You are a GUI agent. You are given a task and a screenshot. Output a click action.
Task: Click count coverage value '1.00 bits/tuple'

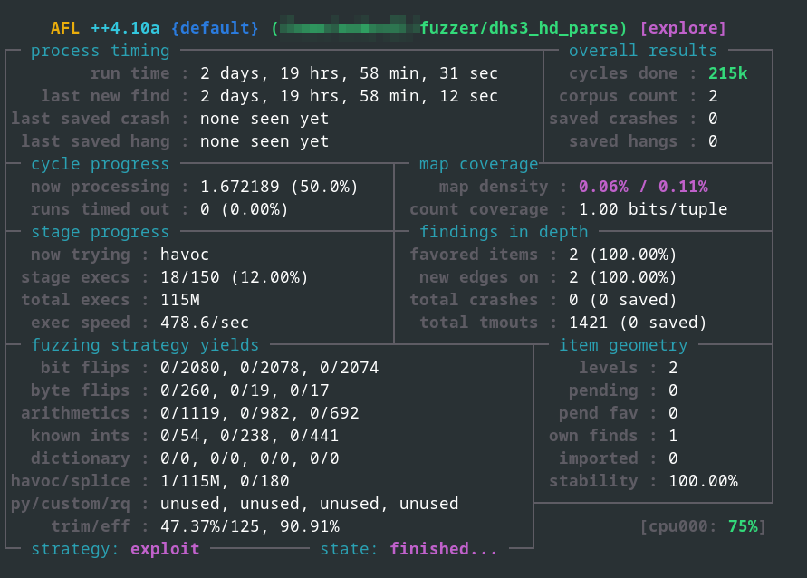click(x=653, y=209)
